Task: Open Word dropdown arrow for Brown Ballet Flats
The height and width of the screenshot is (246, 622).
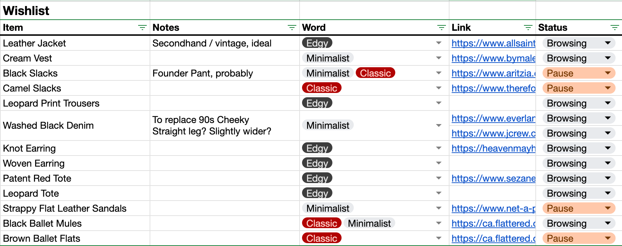Action: (x=439, y=238)
